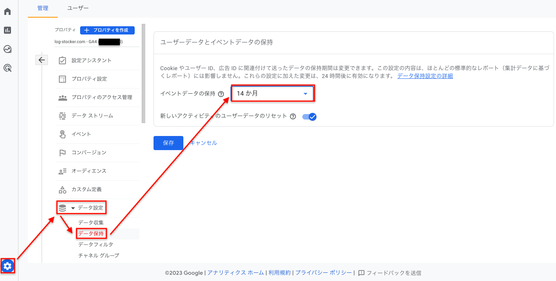This screenshot has height=281, width=556.
Task: Open the Home icon in left rail
Action: point(7,11)
